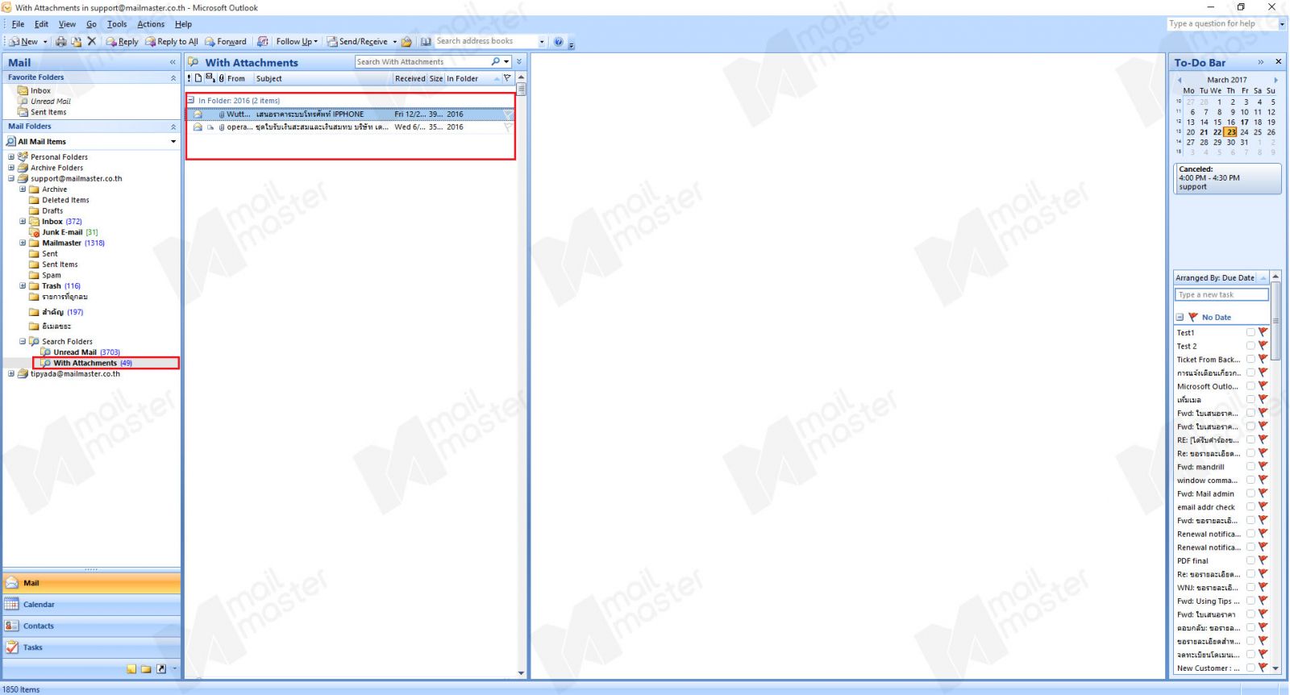This screenshot has width=1290, height=695.
Task: Check the completion box for Test 2
Action: tap(1250, 346)
